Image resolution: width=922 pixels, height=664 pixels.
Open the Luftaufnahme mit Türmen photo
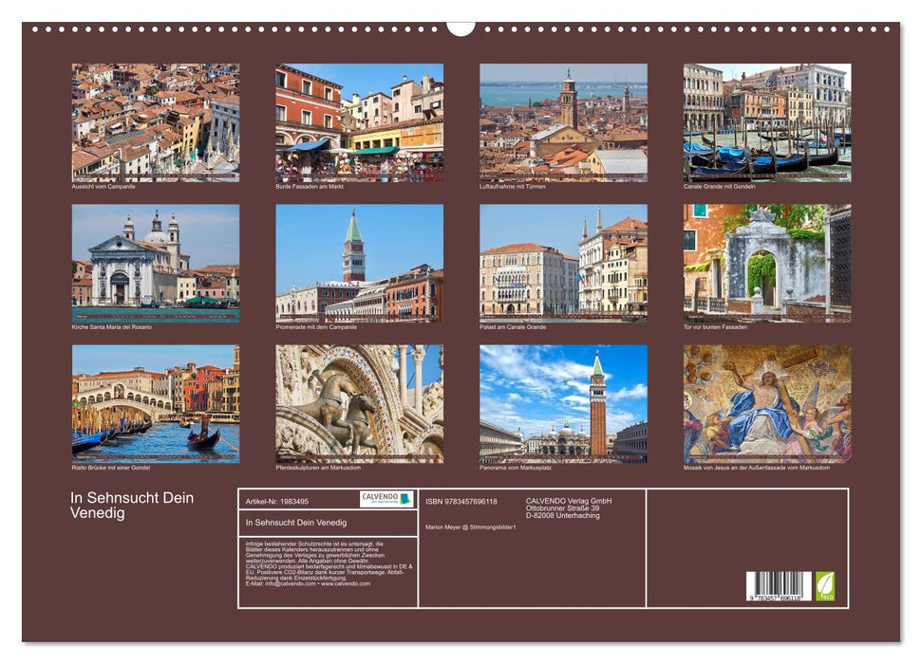(563, 122)
